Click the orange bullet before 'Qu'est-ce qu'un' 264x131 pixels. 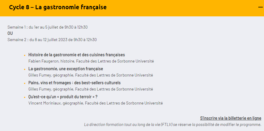click(x=25, y=97)
